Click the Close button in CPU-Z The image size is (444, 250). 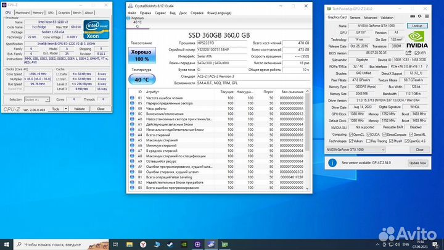[101, 109]
